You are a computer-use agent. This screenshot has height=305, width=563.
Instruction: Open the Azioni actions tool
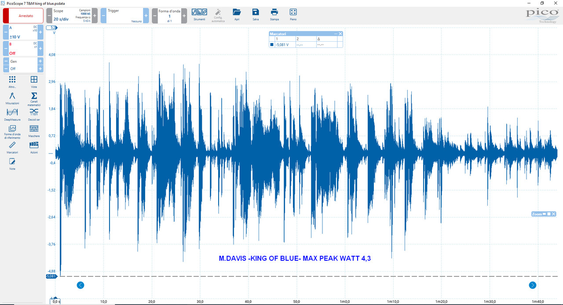point(34,147)
